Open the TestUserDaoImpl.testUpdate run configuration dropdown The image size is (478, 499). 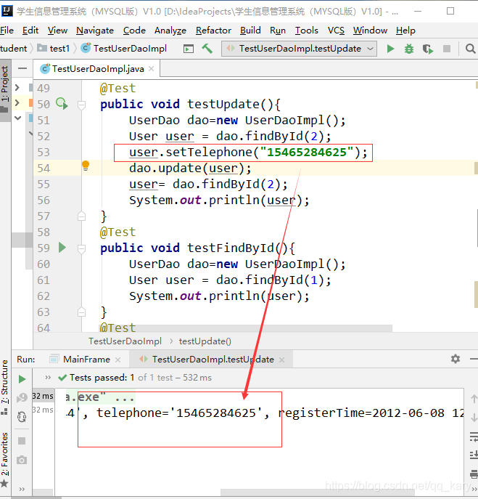point(299,49)
